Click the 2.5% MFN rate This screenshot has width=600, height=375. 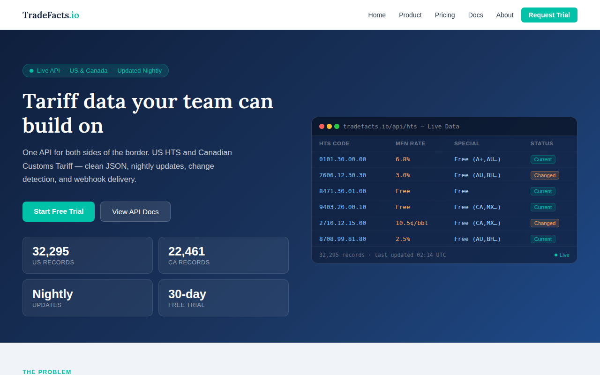[x=403, y=239]
